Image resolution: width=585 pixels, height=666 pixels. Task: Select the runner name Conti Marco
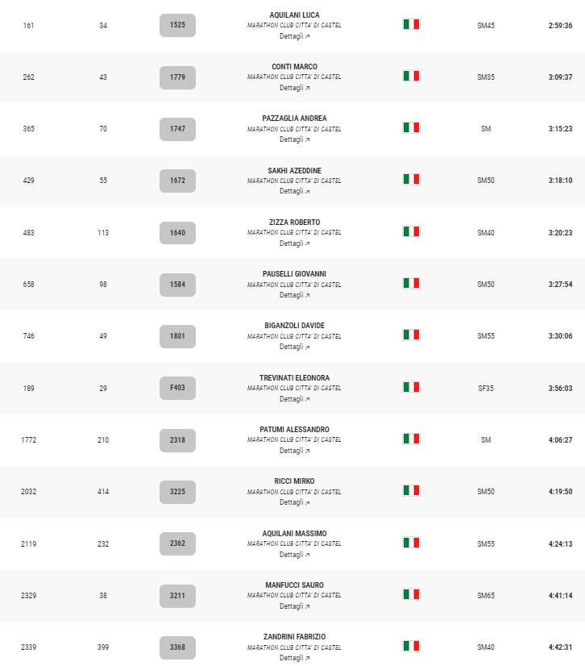coord(294,67)
